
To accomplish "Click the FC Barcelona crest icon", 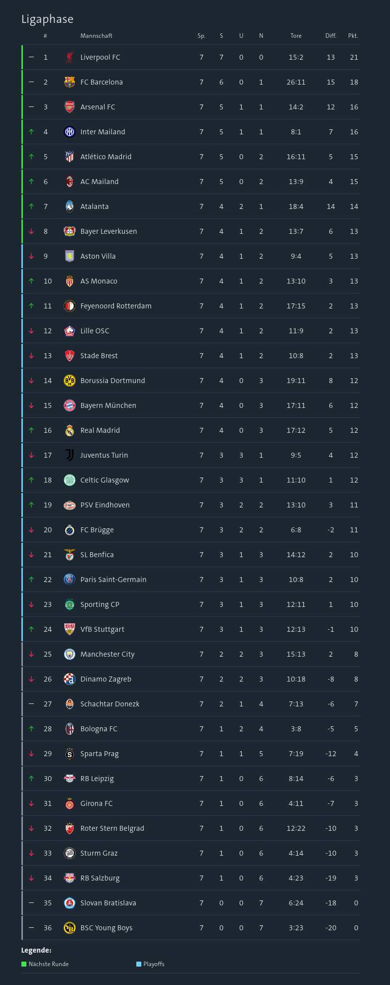I will coord(70,82).
